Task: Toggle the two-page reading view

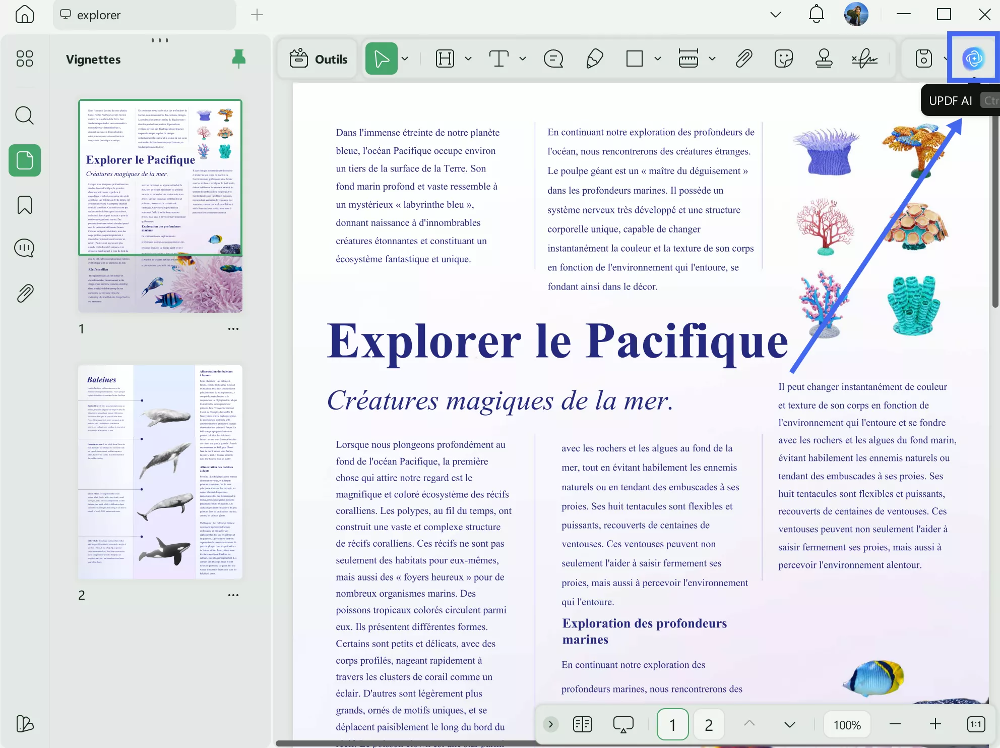Action: 582,725
